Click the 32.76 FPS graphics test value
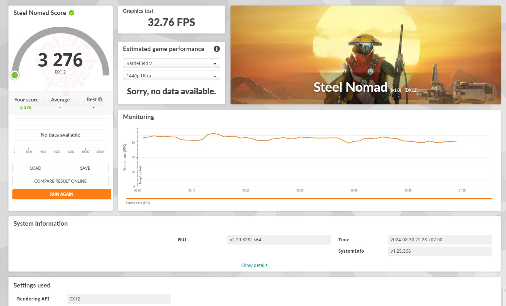 (x=172, y=22)
